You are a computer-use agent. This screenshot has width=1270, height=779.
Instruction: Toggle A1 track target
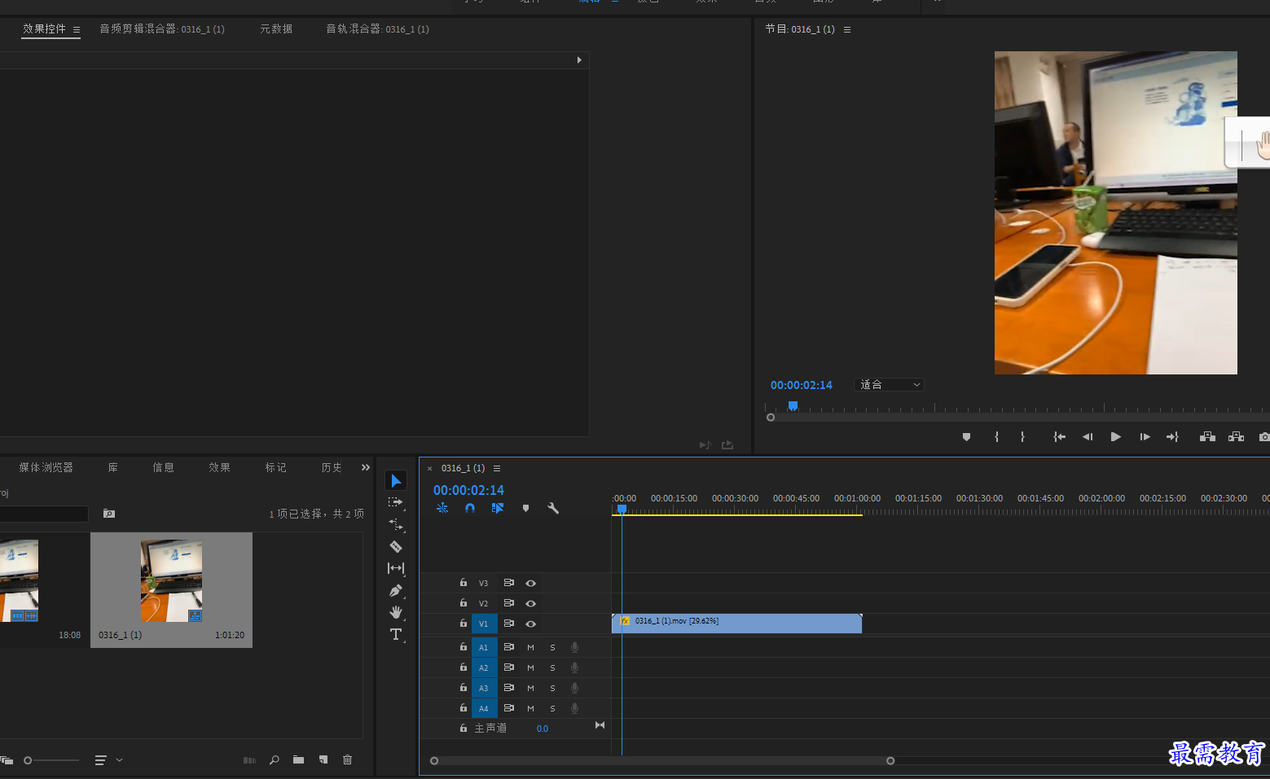tap(484, 647)
